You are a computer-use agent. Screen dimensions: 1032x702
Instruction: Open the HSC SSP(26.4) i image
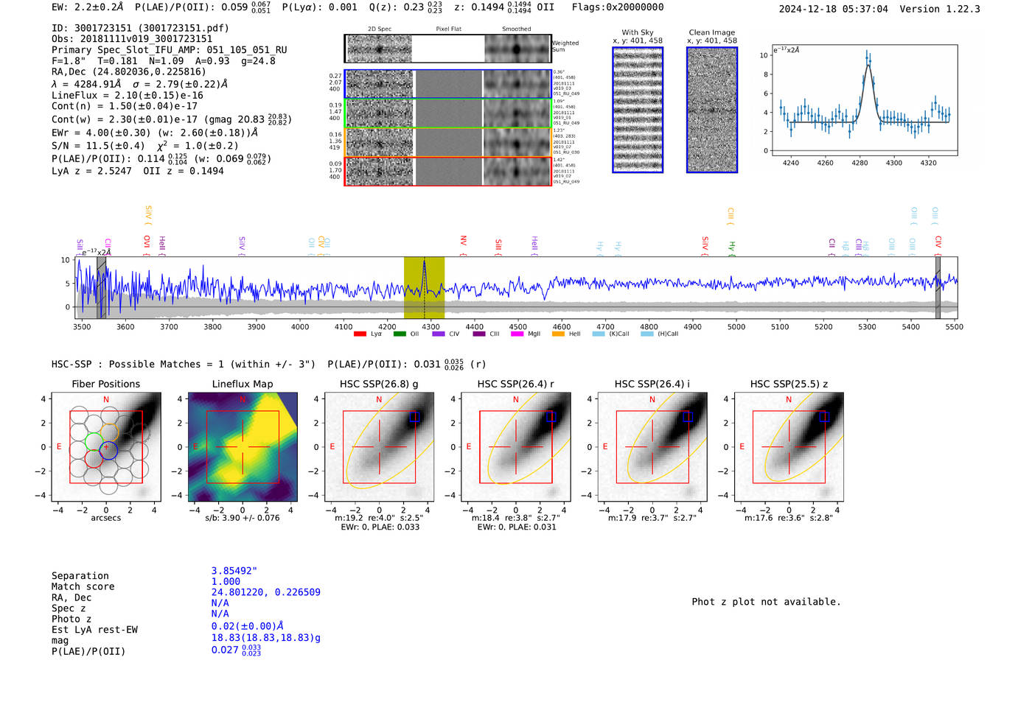click(652, 447)
